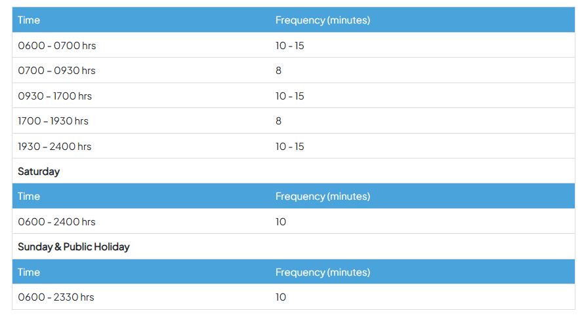582x317 pixels.
Task: Click frequency value 8 for 1700 - 1930
Action: tap(278, 121)
